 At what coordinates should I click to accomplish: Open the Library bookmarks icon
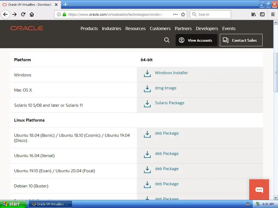(254, 14)
